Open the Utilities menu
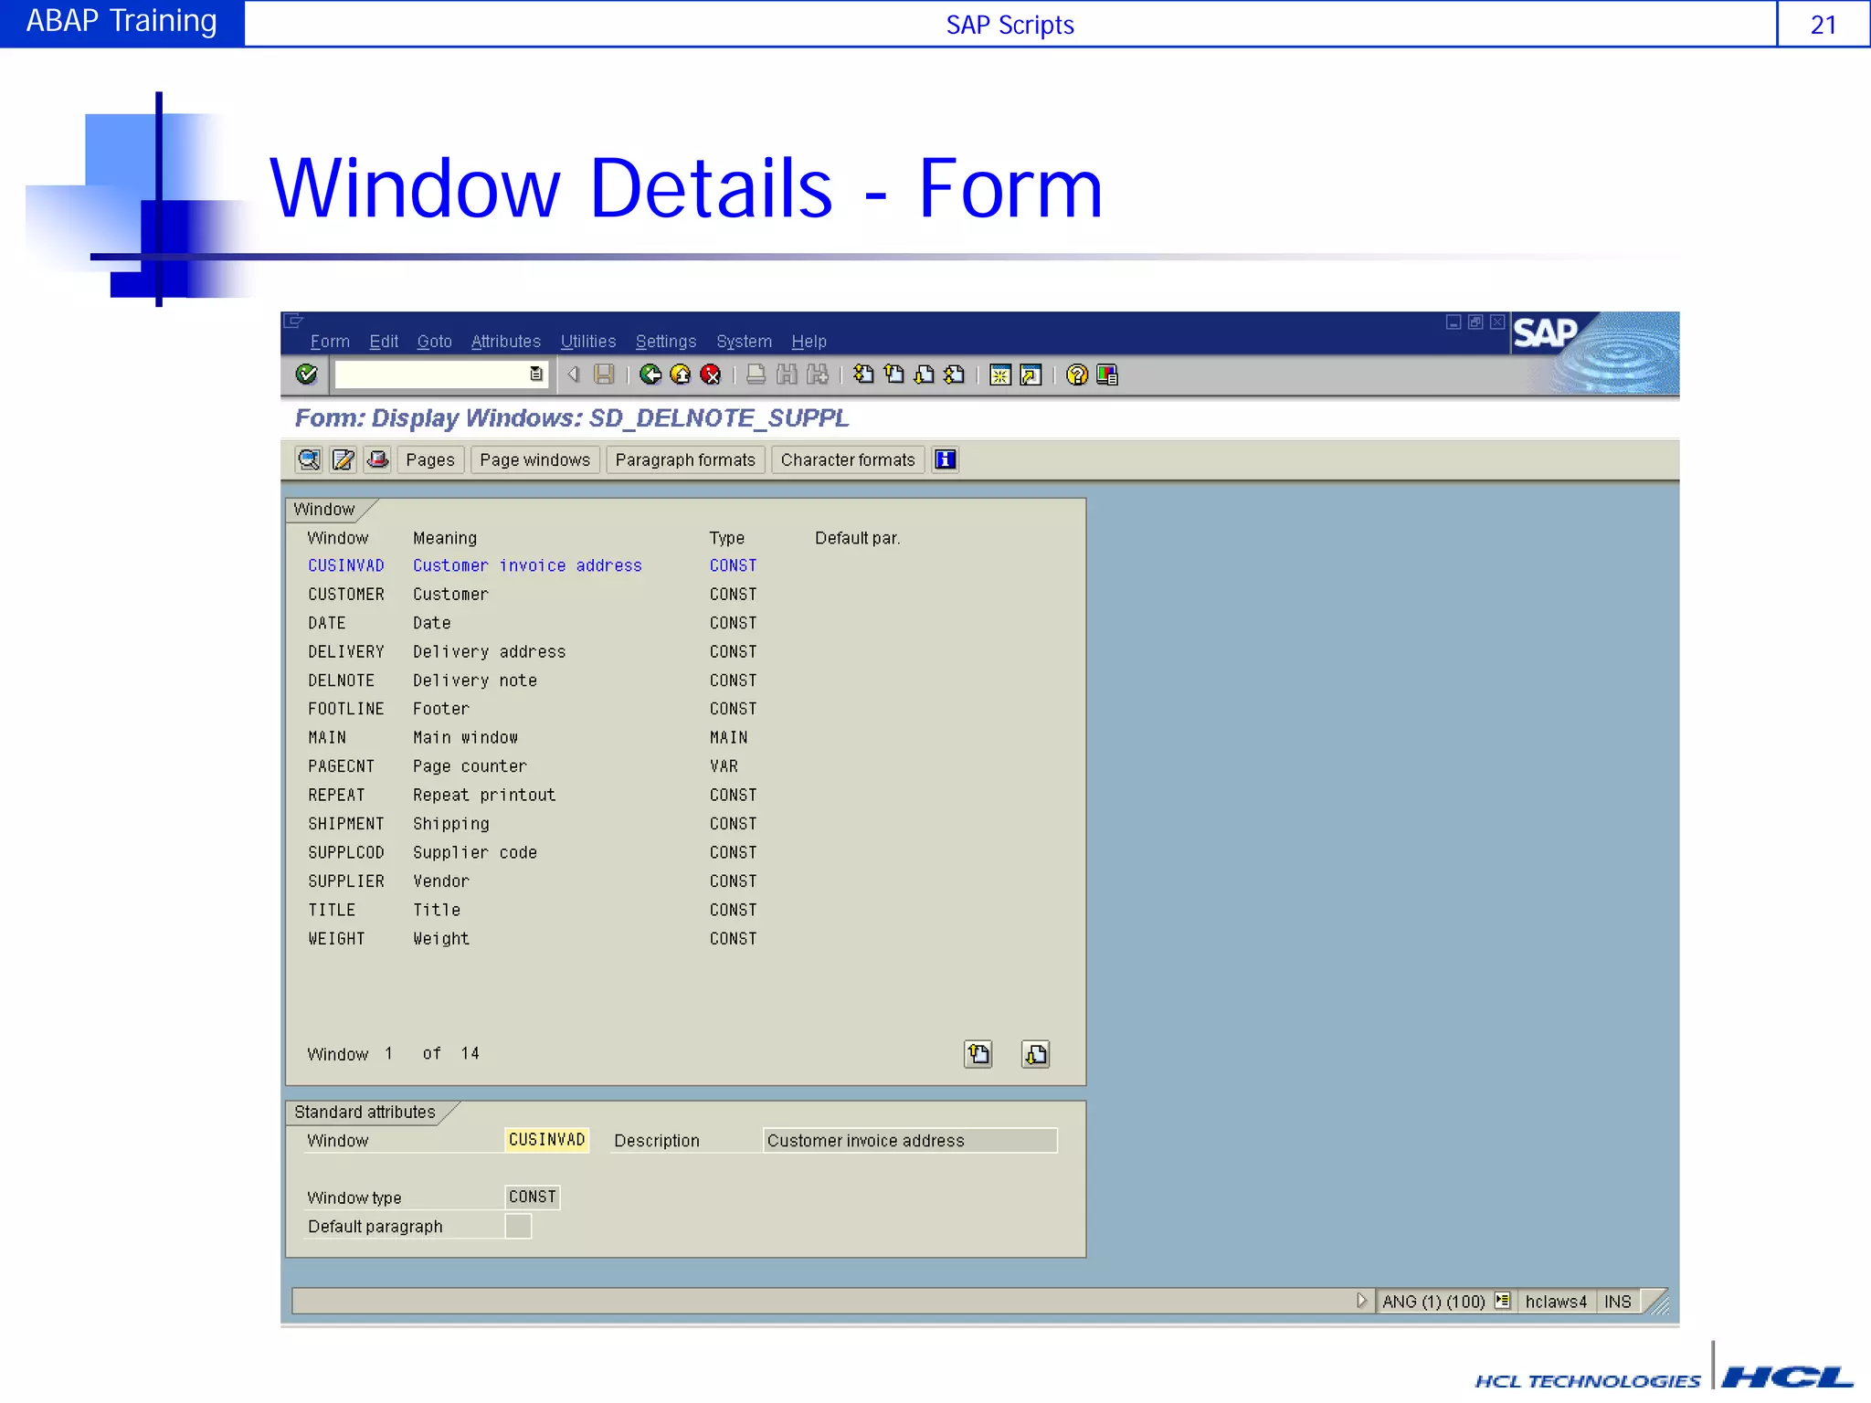 [x=587, y=342]
